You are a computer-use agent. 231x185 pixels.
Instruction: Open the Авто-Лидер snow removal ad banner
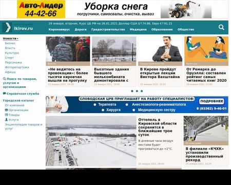114,9
